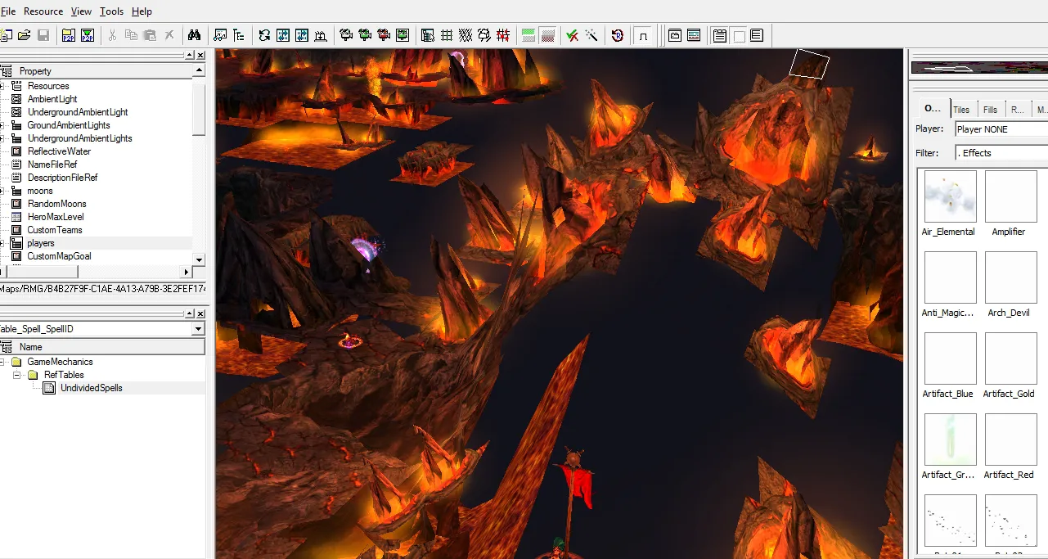This screenshot has width=1048, height=559.
Task: Click the magic wand toolbar icon
Action: coord(591,35)
